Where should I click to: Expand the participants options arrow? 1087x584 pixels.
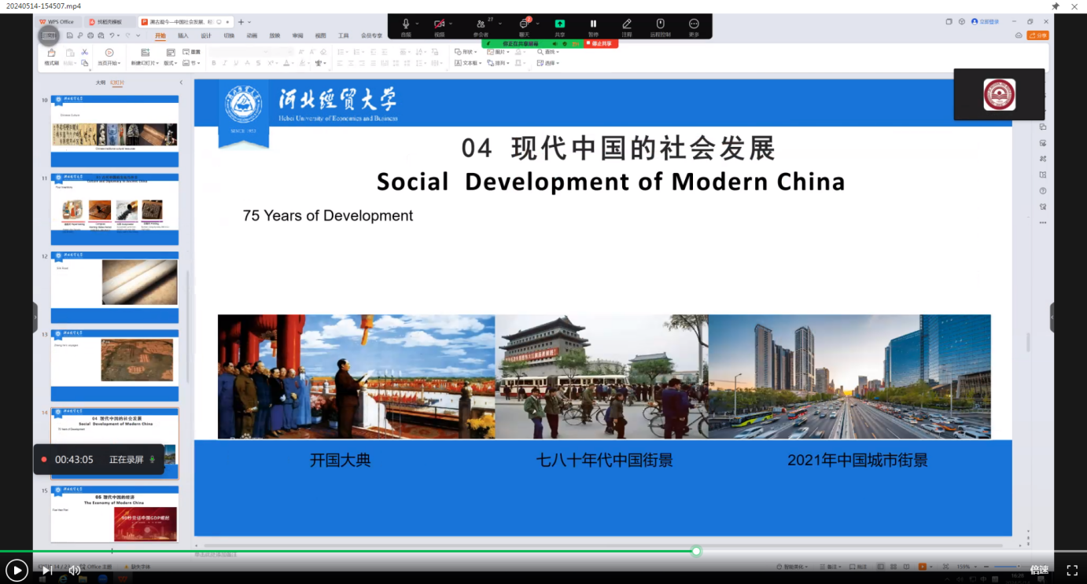click(499, 24)
